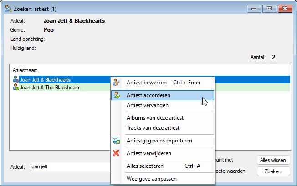Click the Artiestnaam column header
The height and width of the screenshot is (186, 297).
[25, 70]
